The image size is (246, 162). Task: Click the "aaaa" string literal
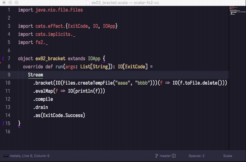123,83
